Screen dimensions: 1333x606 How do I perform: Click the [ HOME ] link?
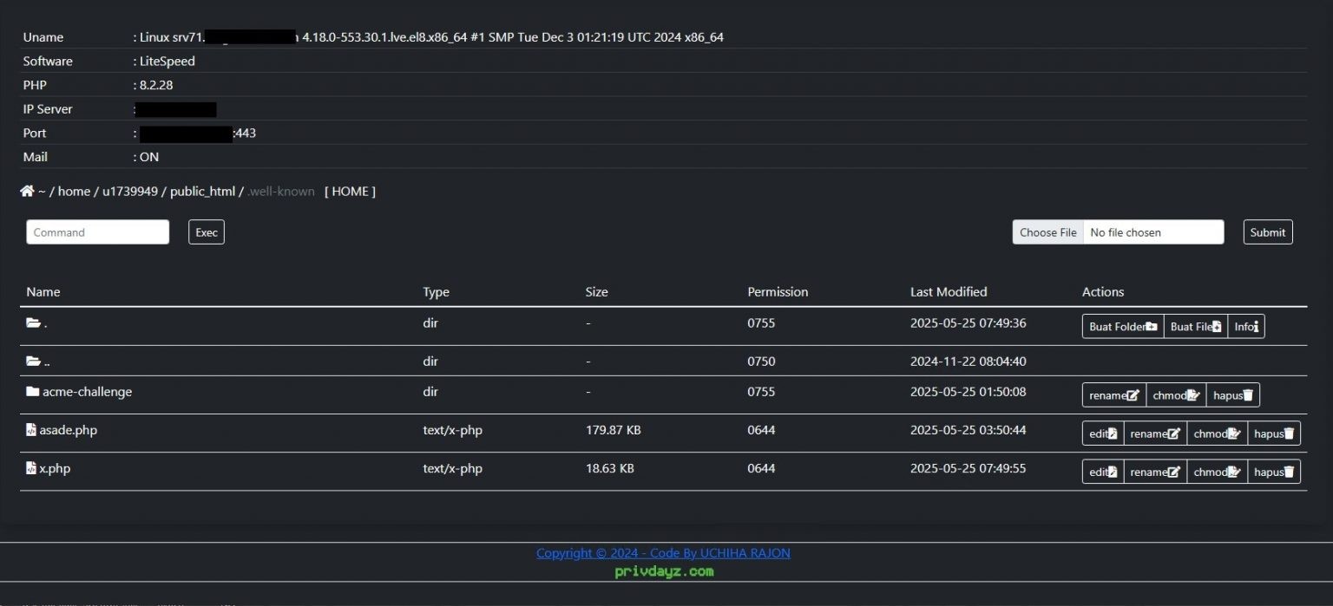(350, 192)
